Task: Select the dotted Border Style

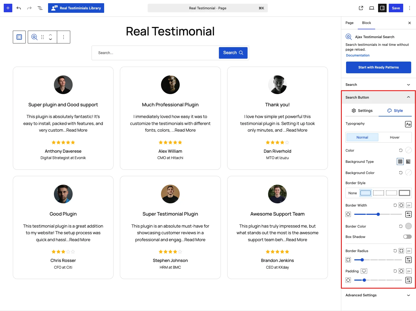Action: tap(391, 193)
